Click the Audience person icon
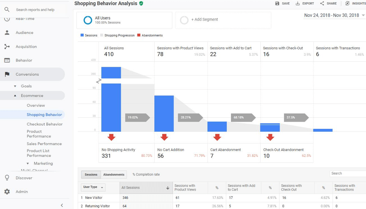This screenshot has height=209, width=366. pyautogui.click(x=7, y=33)
